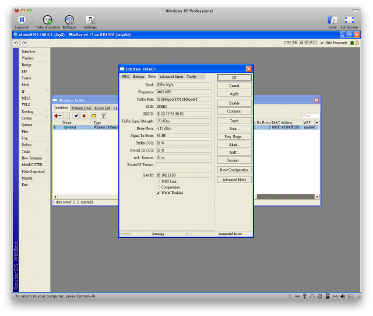Open Wireless in the sidebar menu
The width and height of the screenshot is (373, 316).
click(28, 58)
